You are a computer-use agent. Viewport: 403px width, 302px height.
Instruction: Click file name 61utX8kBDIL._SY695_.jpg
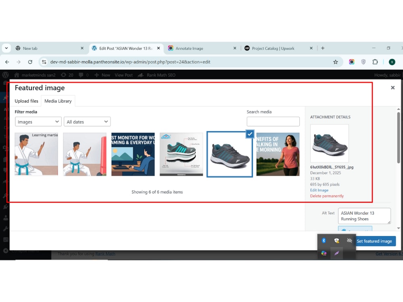click(x=332, y=167)
